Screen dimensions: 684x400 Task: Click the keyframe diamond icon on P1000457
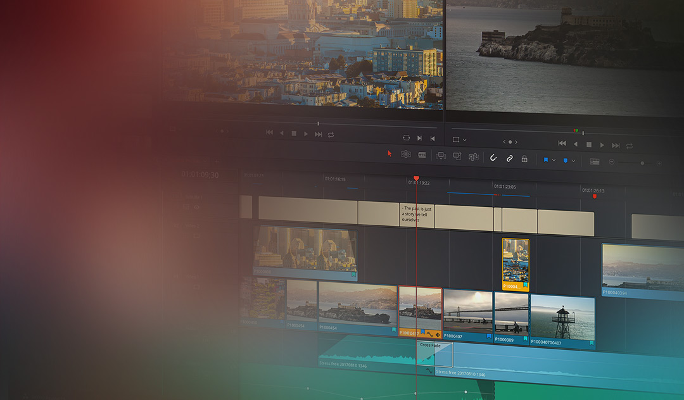tap(438, 335)
